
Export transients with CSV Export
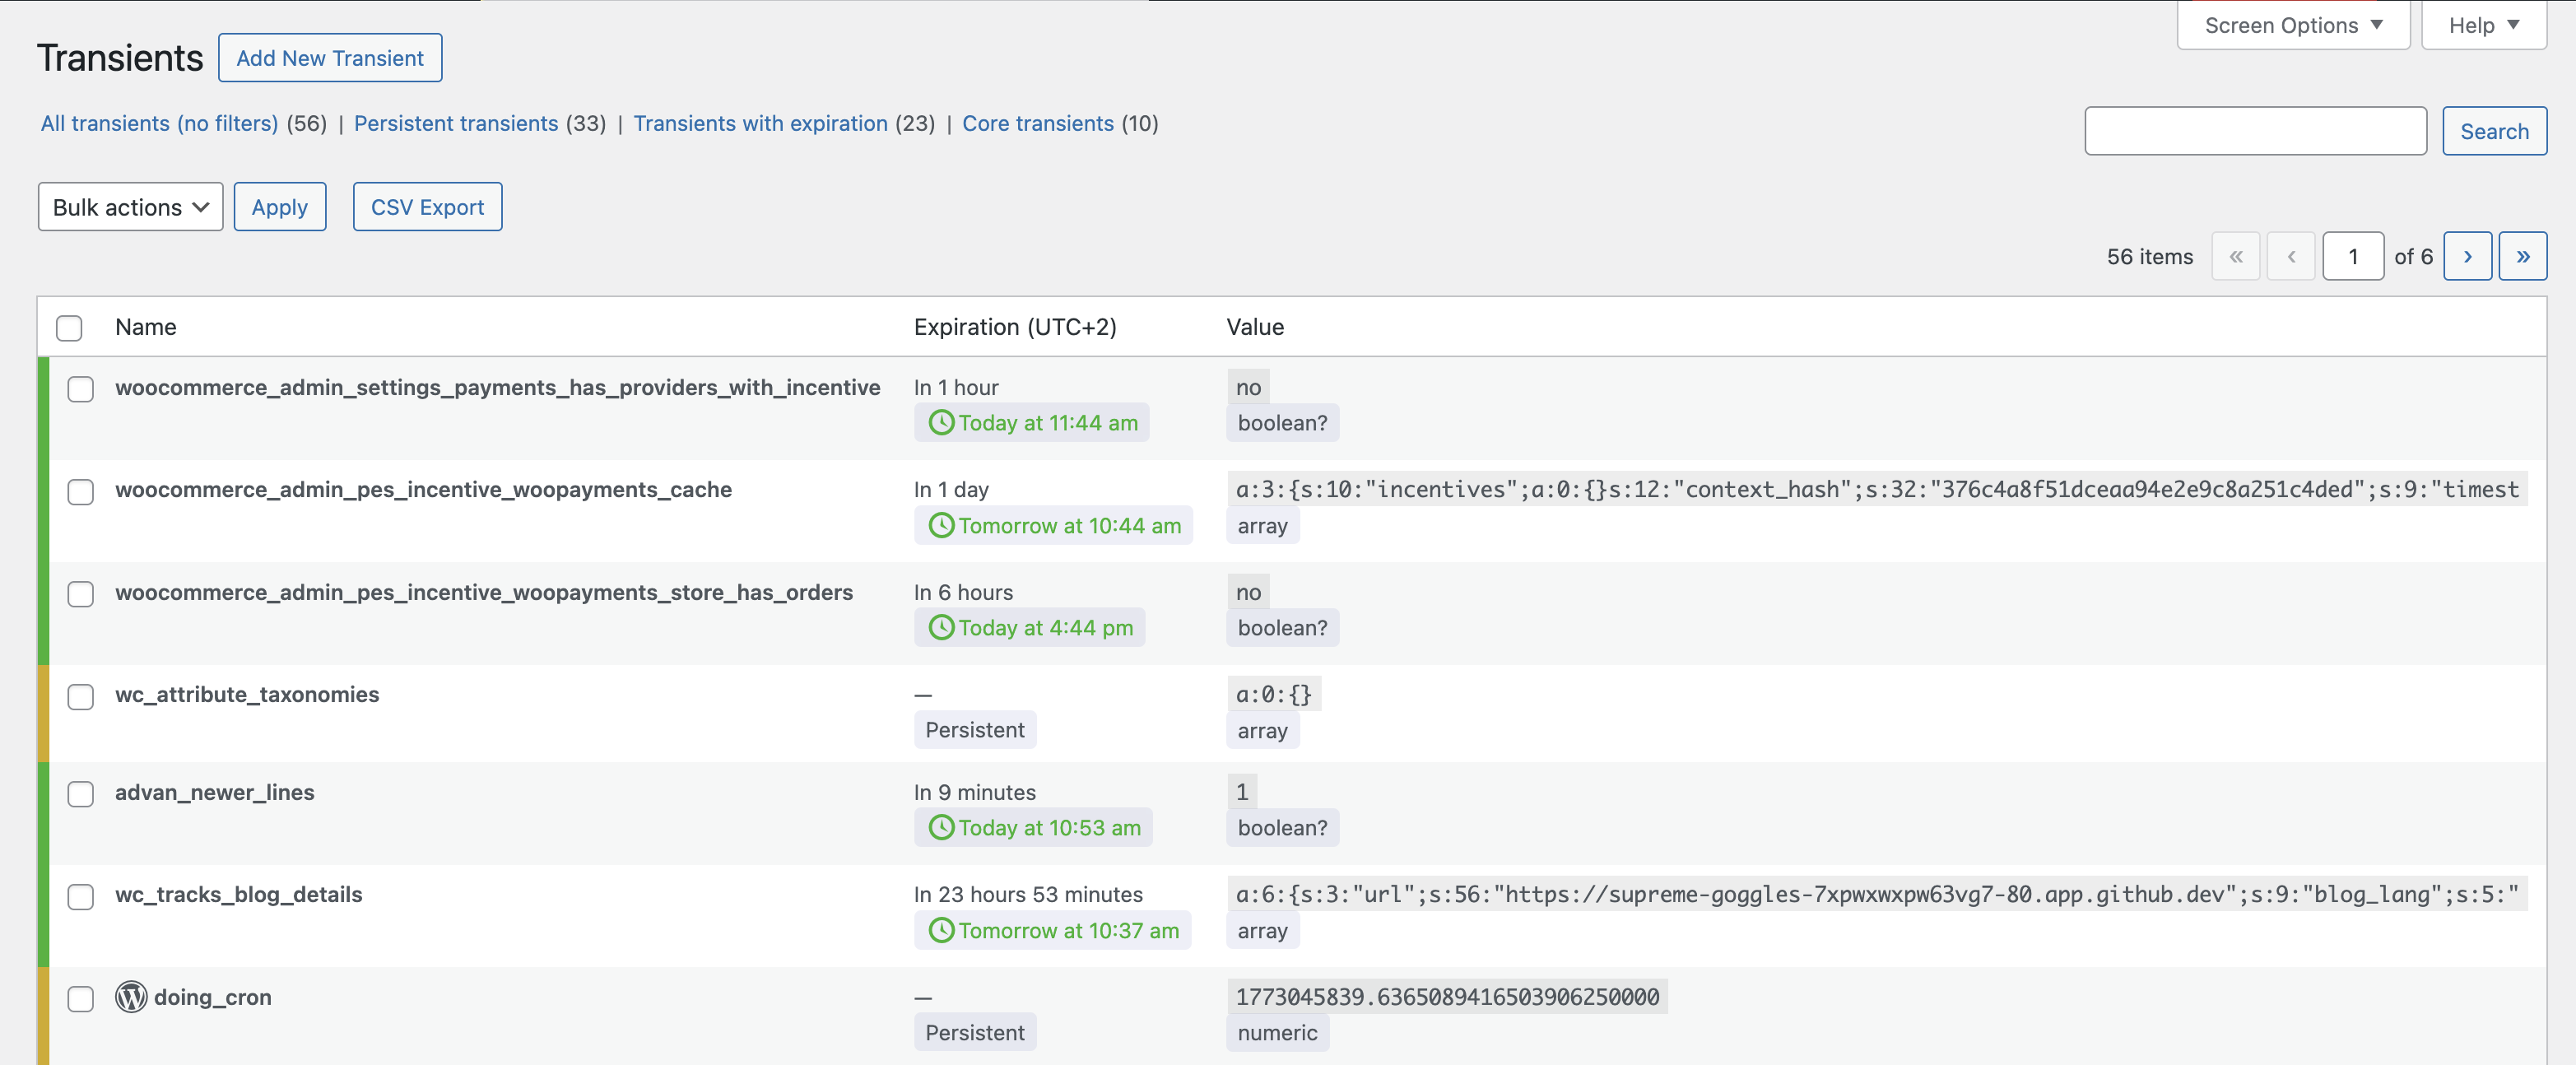[x=427, y=207]
